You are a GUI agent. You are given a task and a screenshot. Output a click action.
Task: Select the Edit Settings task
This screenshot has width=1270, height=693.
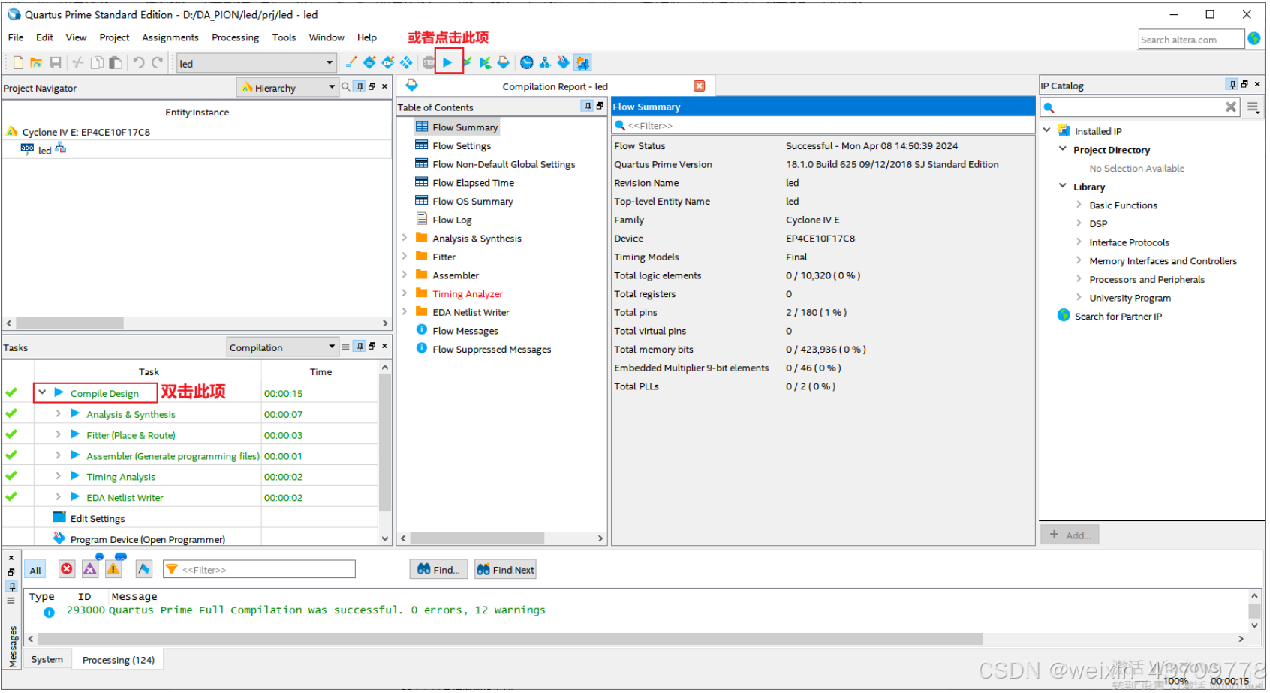tap(98, 518)
